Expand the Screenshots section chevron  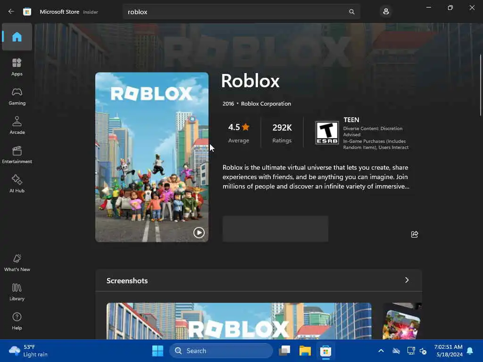(x=407, y=280)
